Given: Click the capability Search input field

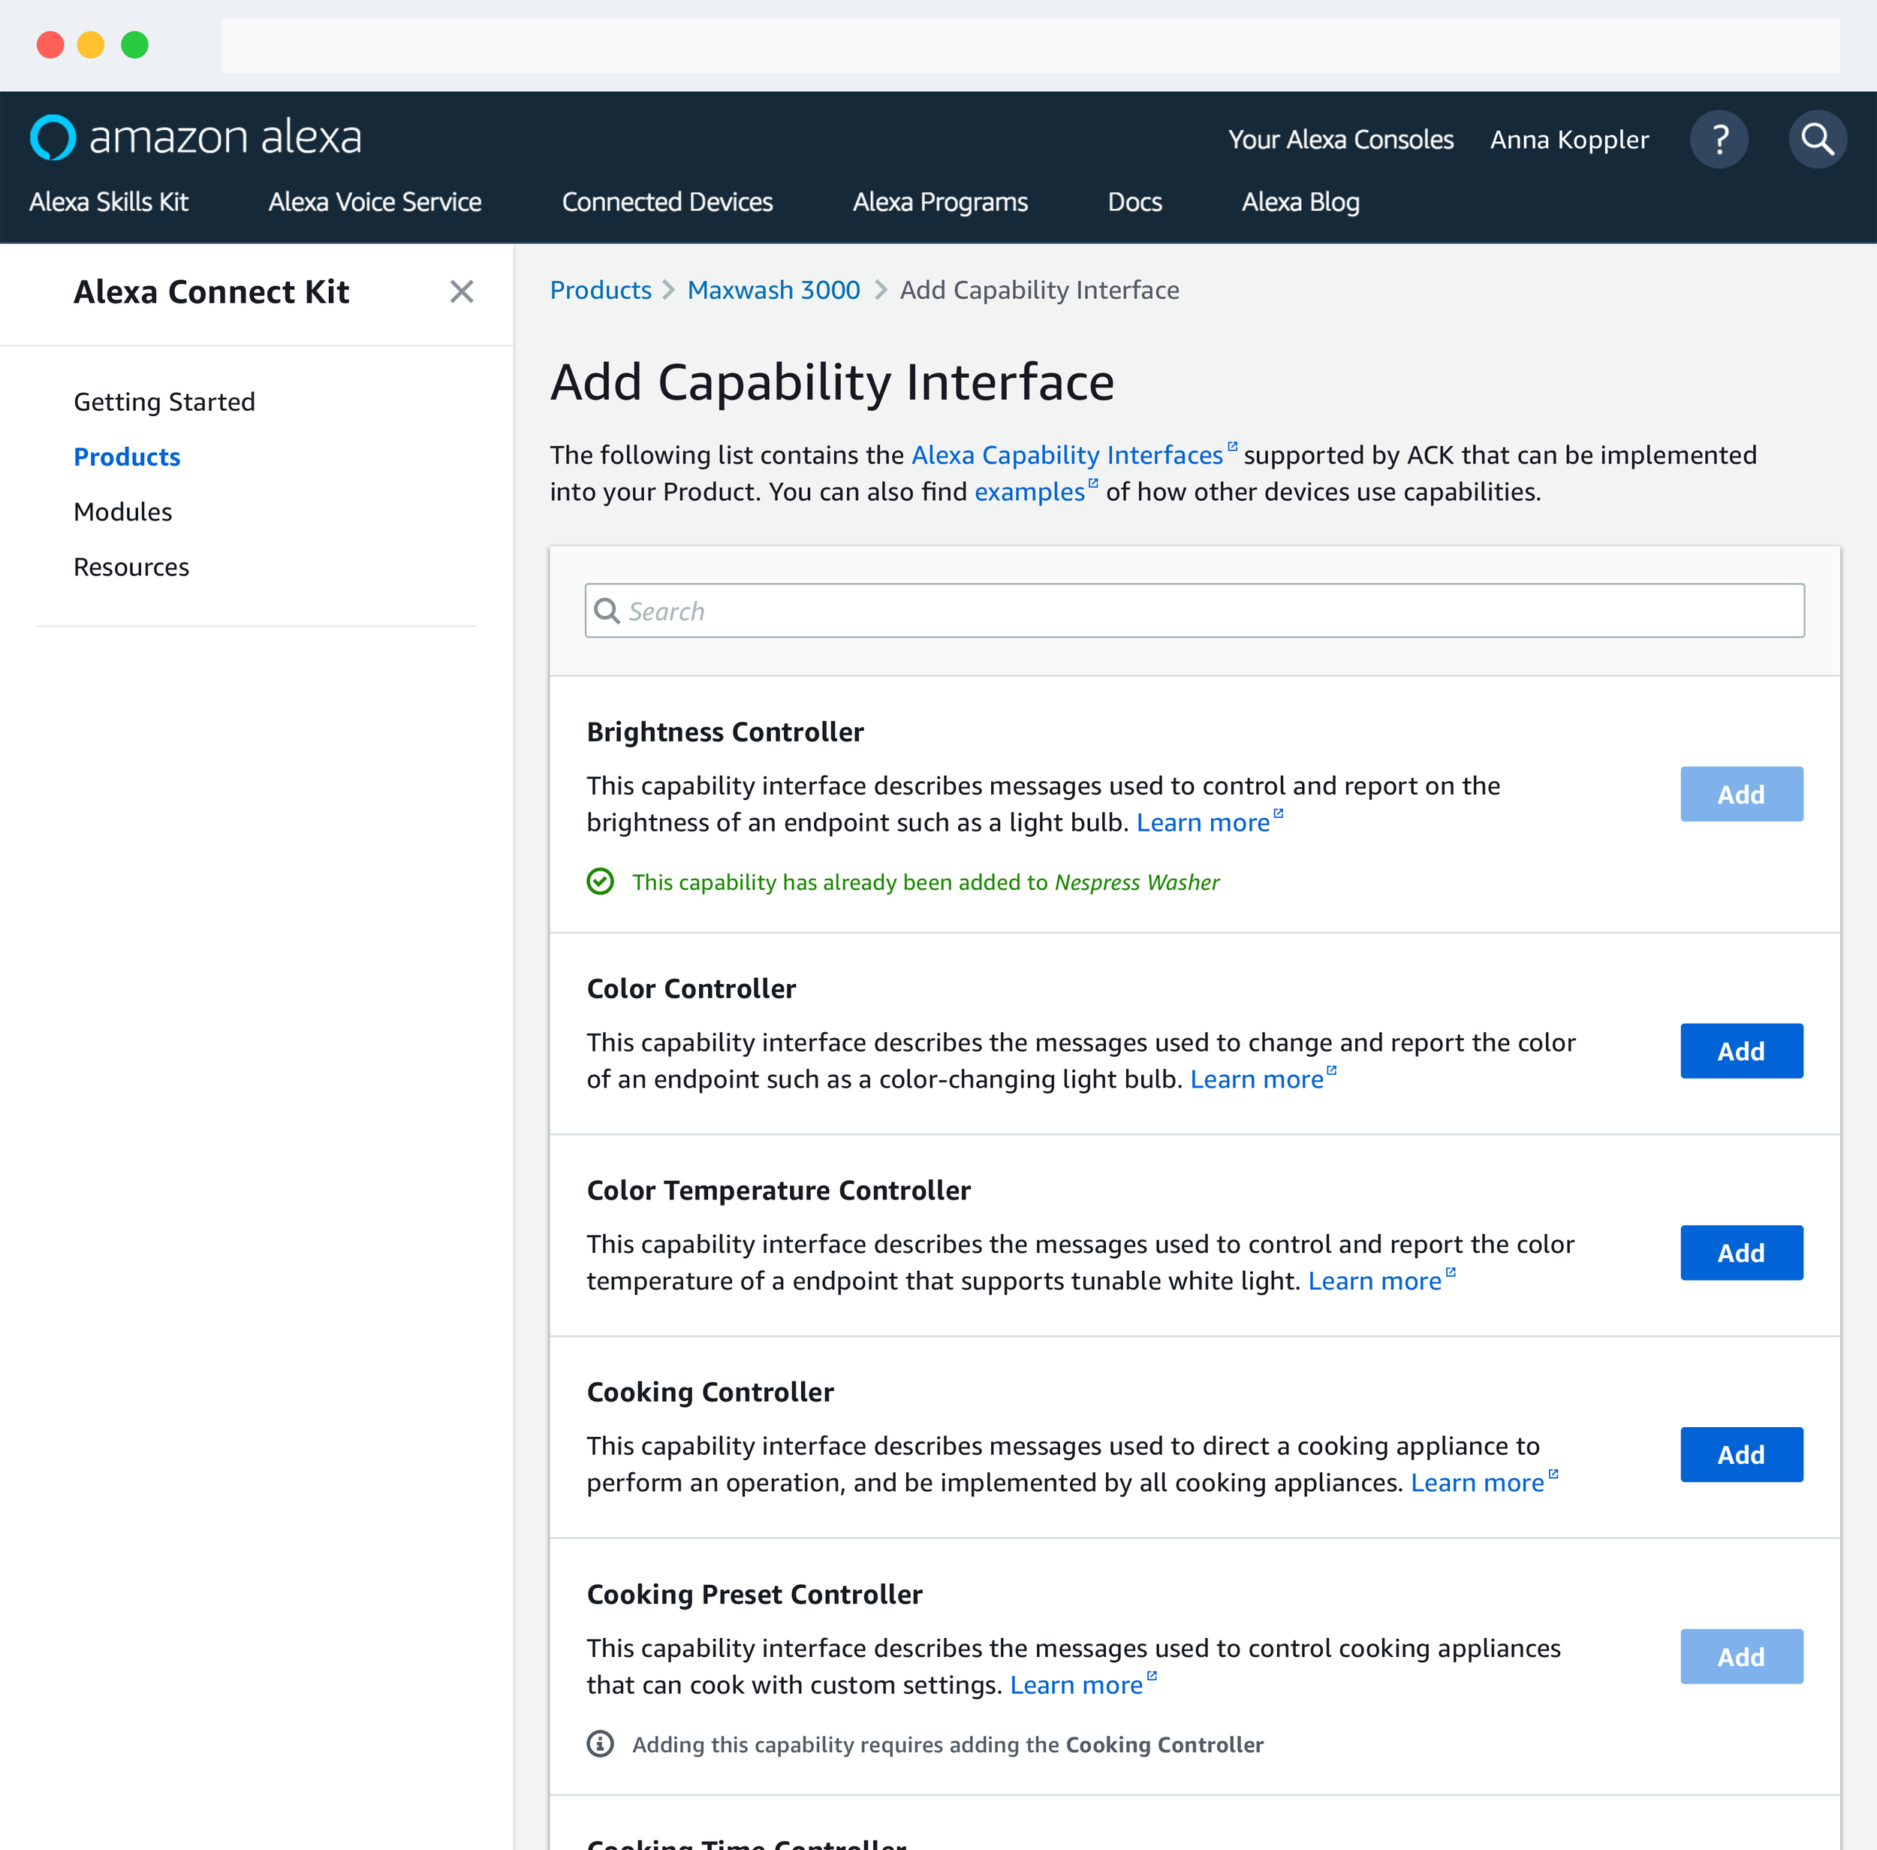Looking at the screenshot, I should (x=1195, y=611).
